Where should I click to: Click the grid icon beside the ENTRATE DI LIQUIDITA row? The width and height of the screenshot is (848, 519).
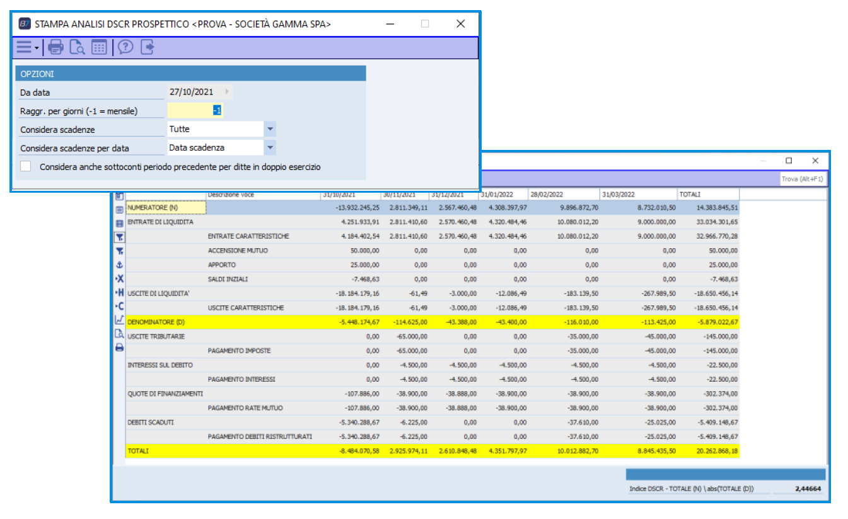(x=119, y=224)
